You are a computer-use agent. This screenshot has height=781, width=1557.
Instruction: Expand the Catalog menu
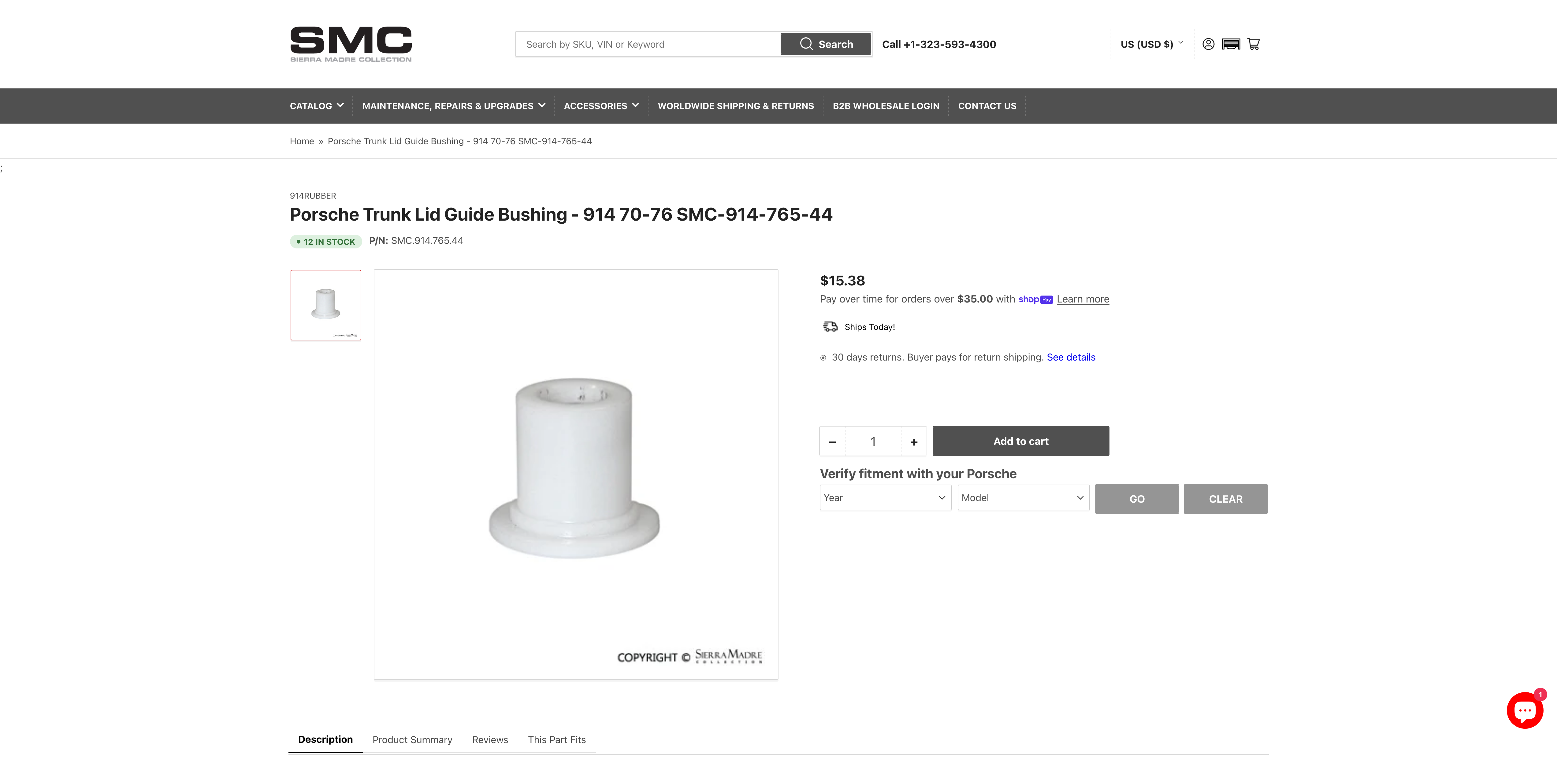[x=317, y=106]
